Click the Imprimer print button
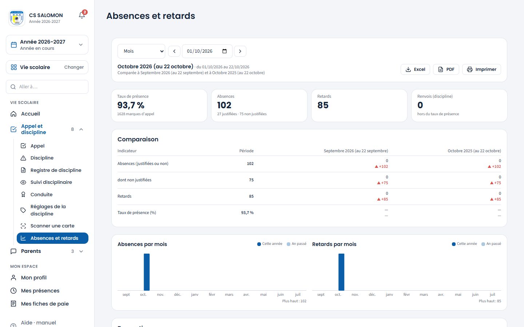Screen dimensions: 524x327 [x=481, y=69]
